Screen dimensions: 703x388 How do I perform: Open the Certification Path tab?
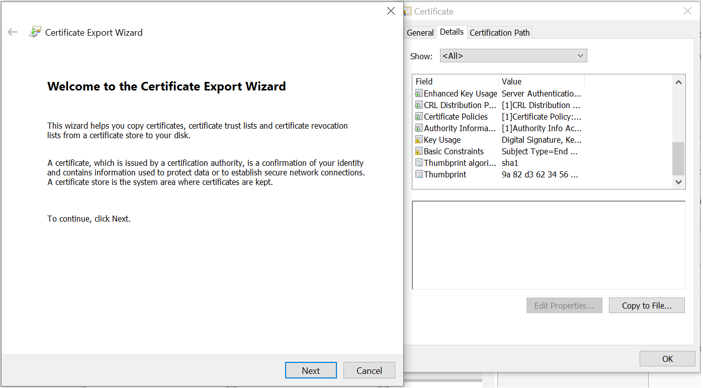(x=499, y=33)
